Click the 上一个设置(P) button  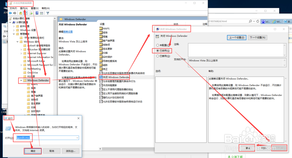coord(237,37)
